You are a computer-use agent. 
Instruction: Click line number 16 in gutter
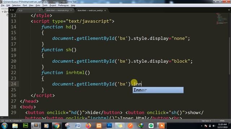pos(13,38)
